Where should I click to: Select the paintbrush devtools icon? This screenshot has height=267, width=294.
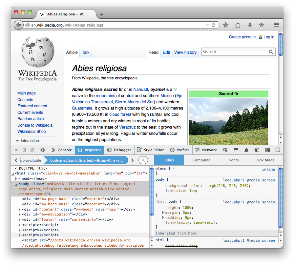coord(246,150)
